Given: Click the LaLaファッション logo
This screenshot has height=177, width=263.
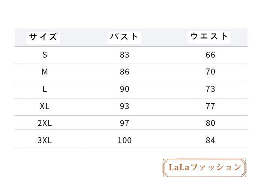Looking at the screenshot, I should point(205,167).
